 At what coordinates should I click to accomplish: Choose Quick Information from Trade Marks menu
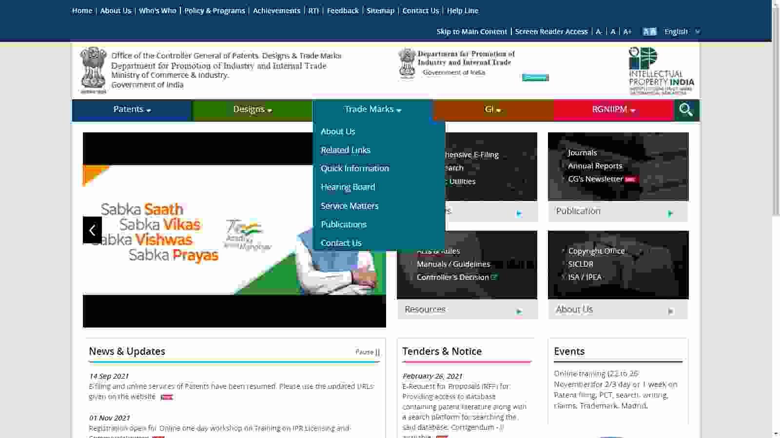[354, 168]
